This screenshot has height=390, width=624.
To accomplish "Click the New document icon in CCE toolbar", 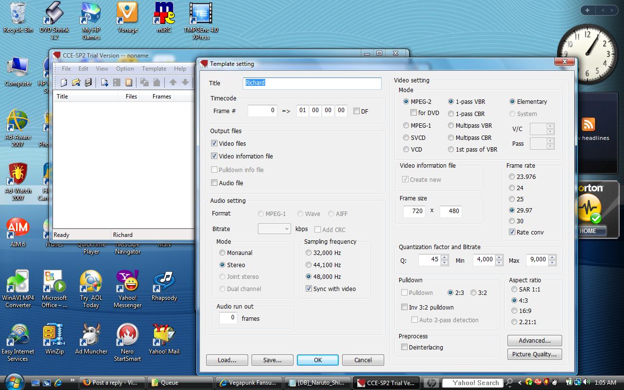I will click(63, 82).
